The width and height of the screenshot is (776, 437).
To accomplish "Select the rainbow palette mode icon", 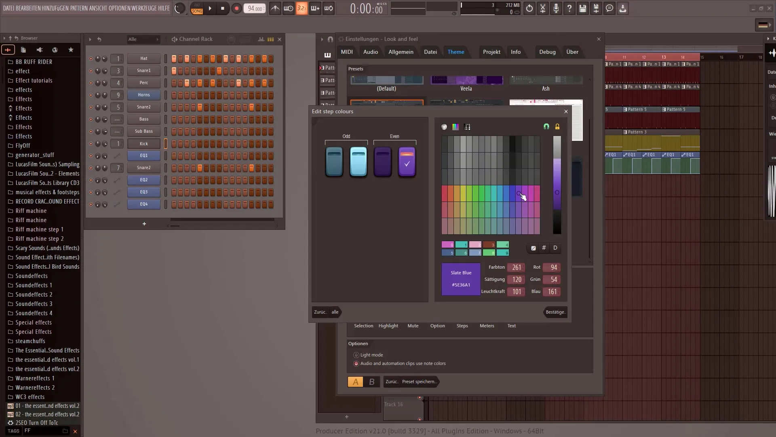I will tap(455, 127).
